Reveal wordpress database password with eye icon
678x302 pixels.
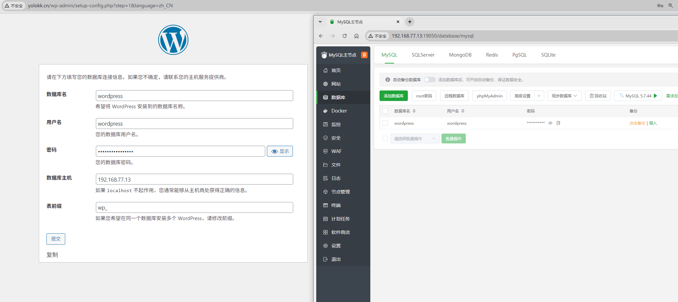(550, 123)
